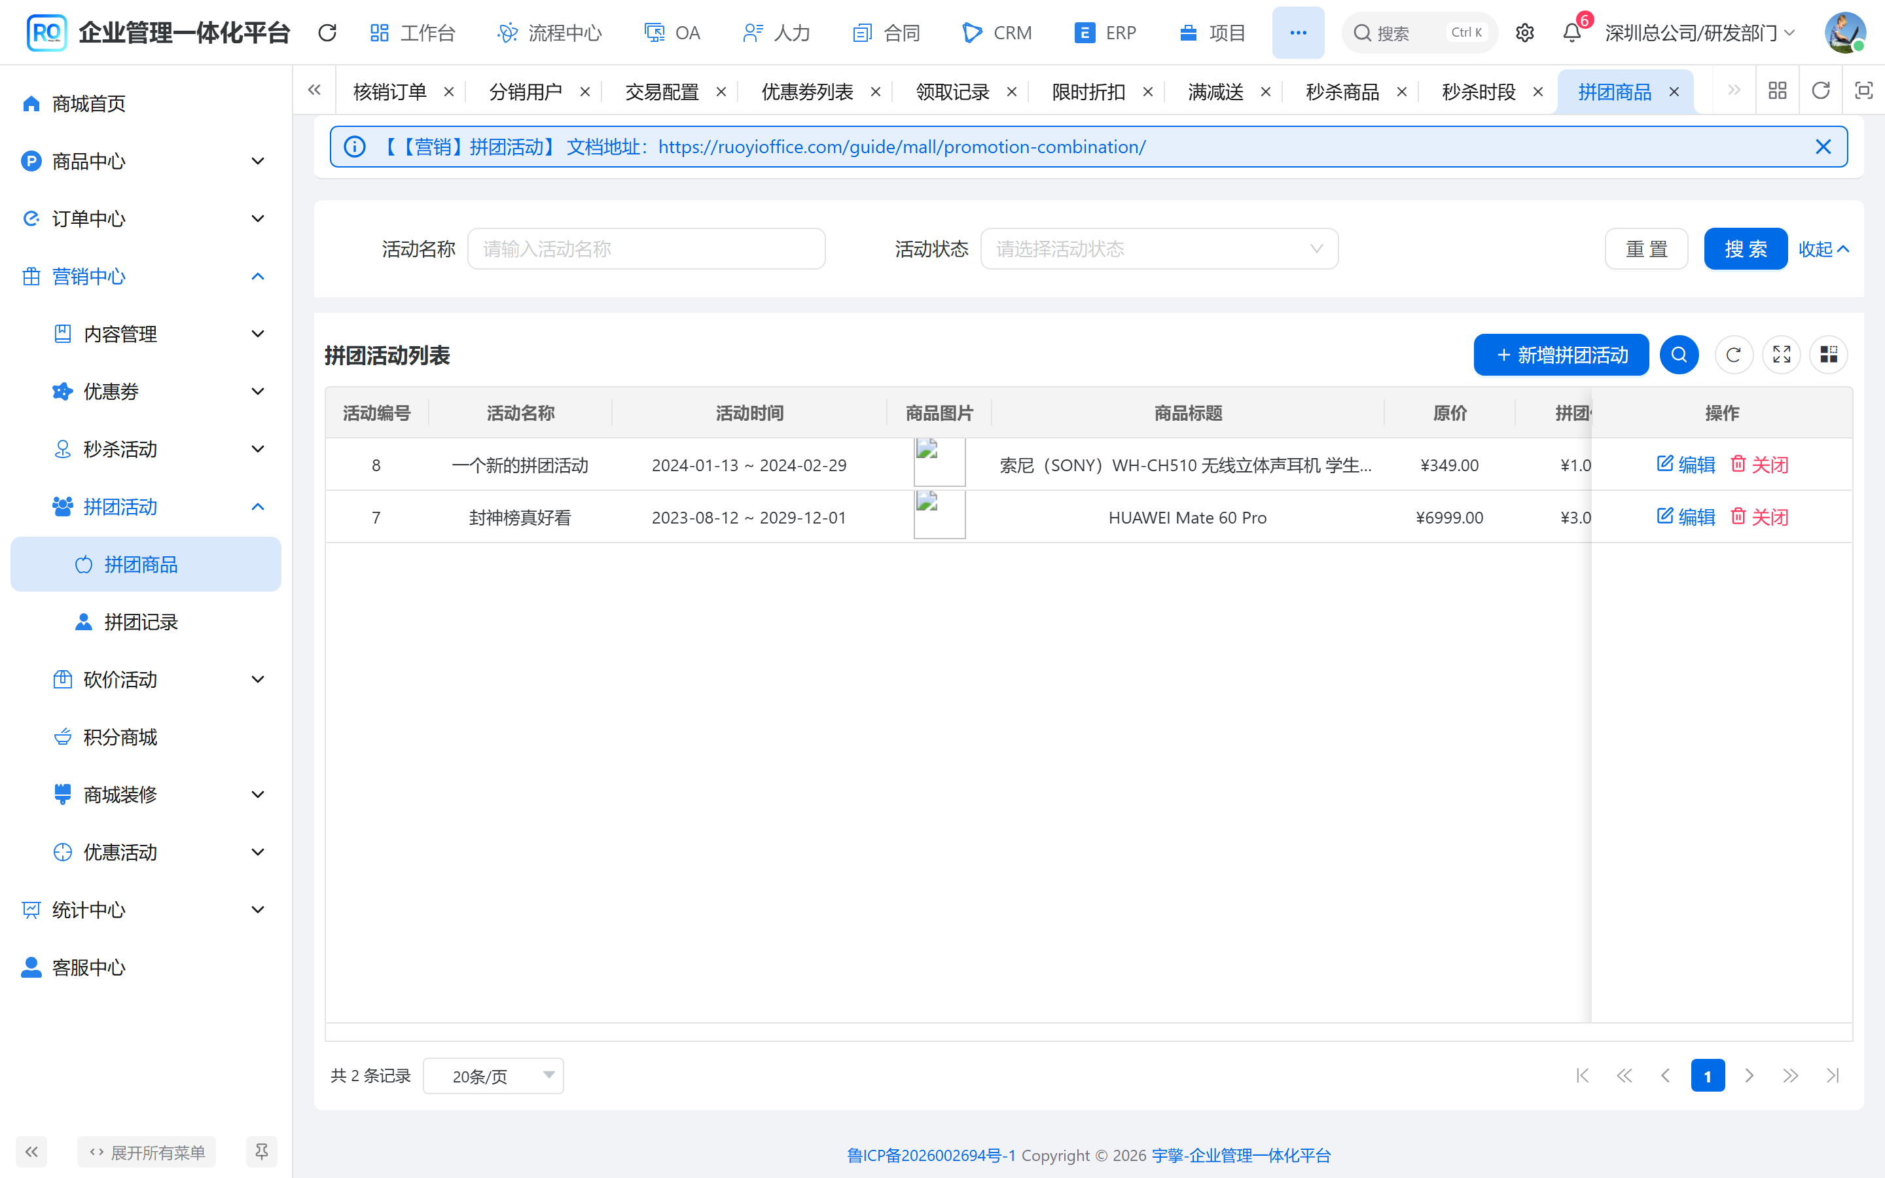
Task: Open 拼团记录 in sidebar
Action: [146, 622]
